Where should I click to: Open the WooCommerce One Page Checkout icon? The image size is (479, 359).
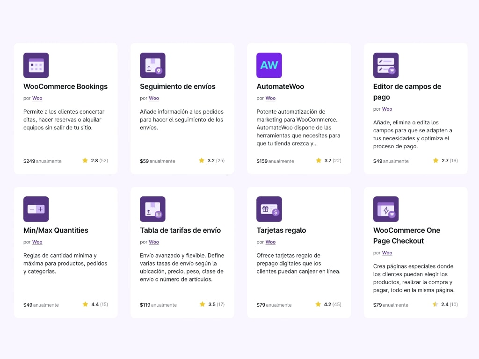385,209
